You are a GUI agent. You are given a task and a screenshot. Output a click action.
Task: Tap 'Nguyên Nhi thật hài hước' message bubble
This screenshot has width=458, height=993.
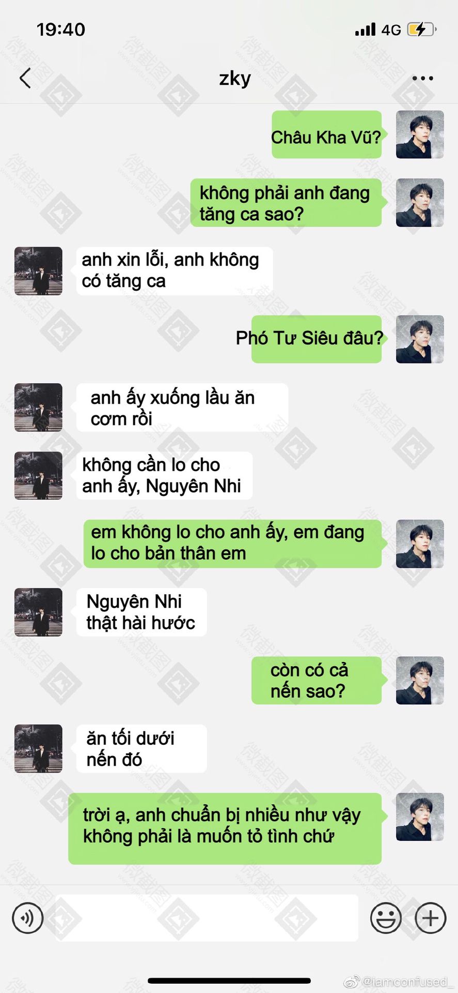tap(141, 612)
